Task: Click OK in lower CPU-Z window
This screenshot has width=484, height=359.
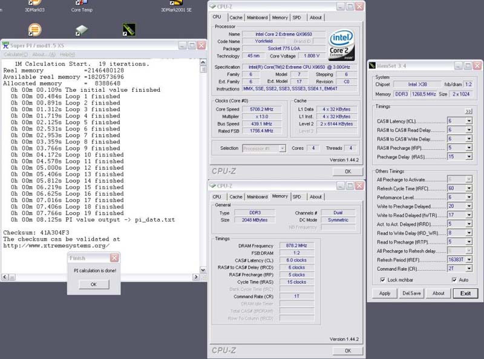Action: (348, 351)
